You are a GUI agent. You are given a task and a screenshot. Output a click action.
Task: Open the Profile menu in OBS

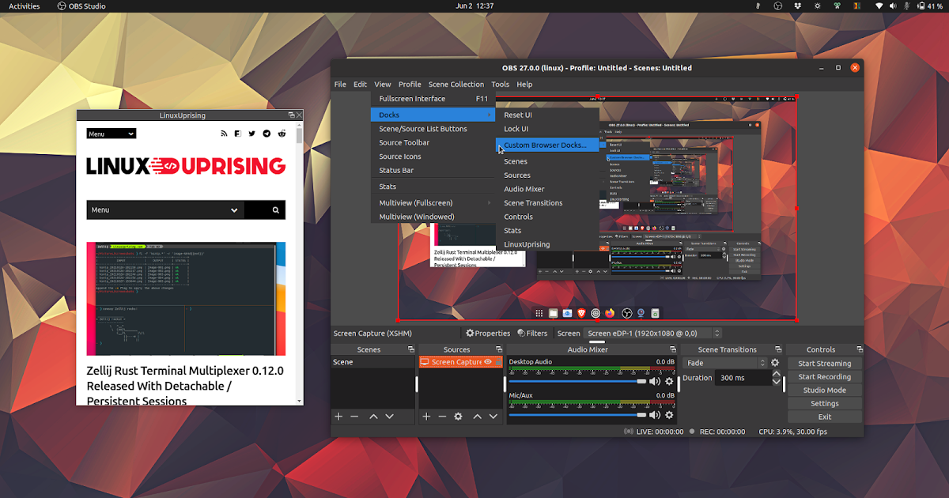(410, 85)
